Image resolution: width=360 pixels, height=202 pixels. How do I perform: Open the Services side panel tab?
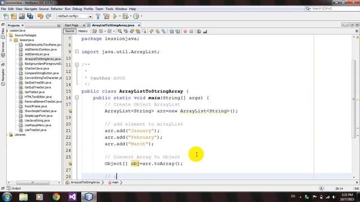(x=3, y=49)
